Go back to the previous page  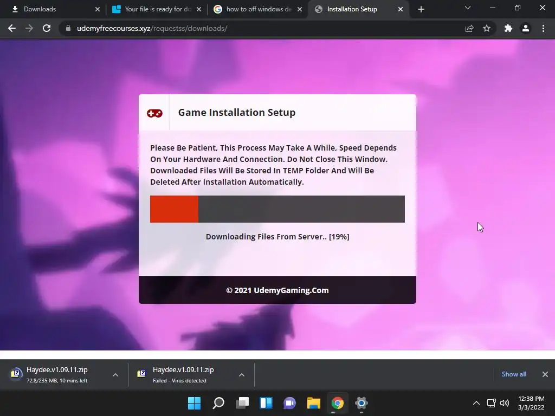click(12, 28)
